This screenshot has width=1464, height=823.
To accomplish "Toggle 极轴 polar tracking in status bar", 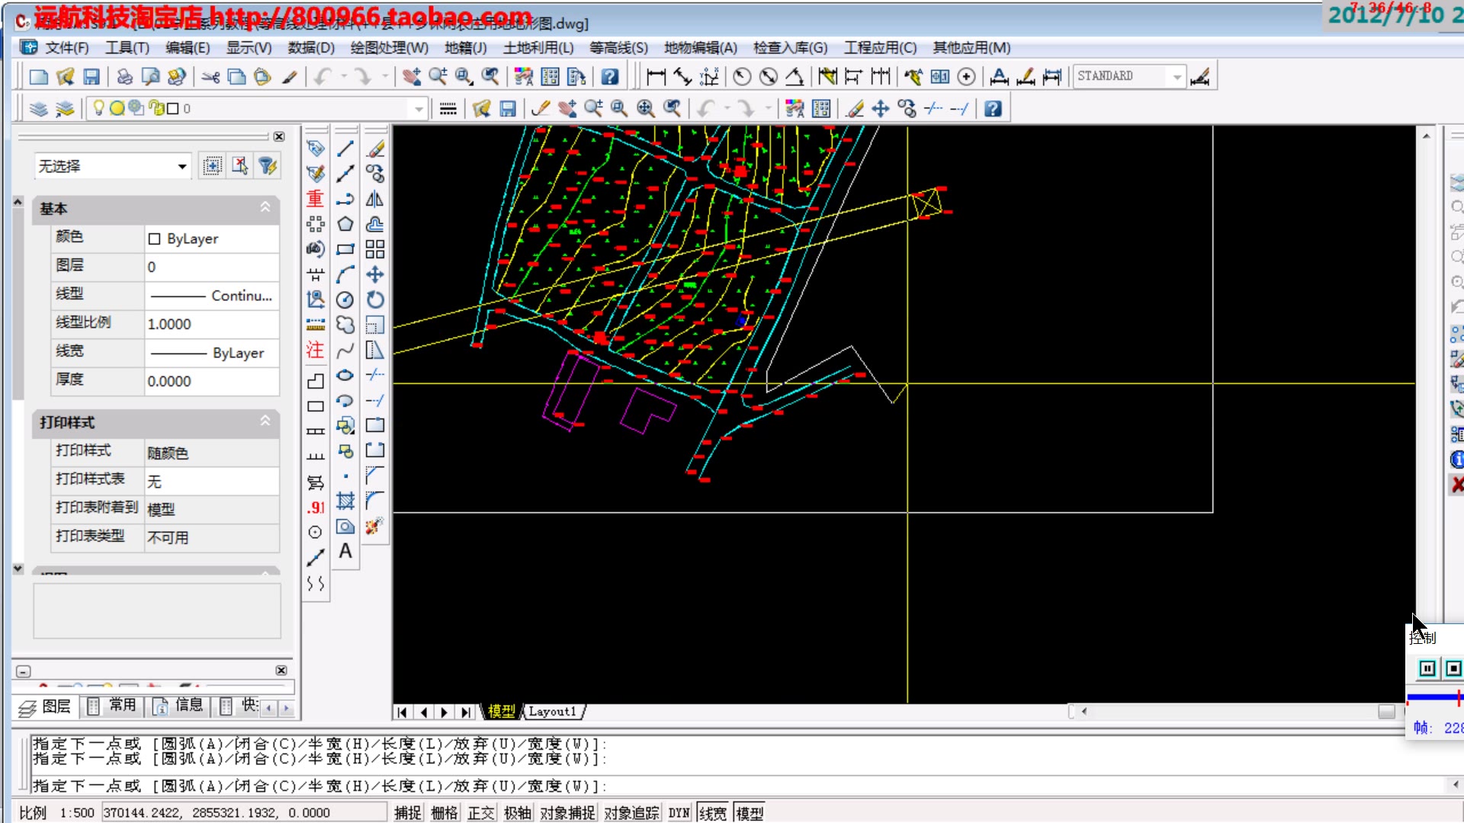I will [x=518, y=813].
